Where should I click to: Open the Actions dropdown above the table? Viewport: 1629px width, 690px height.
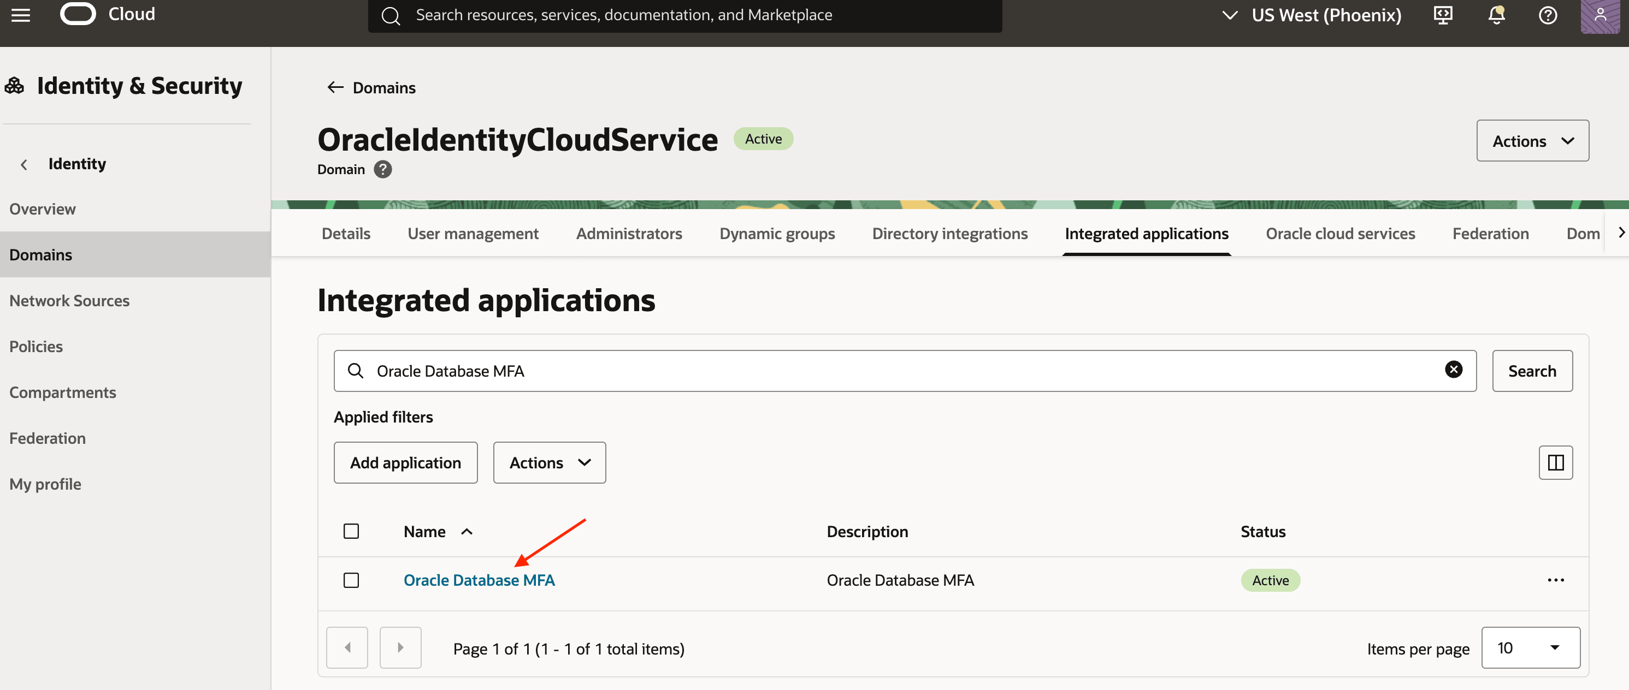click(549, 462)
